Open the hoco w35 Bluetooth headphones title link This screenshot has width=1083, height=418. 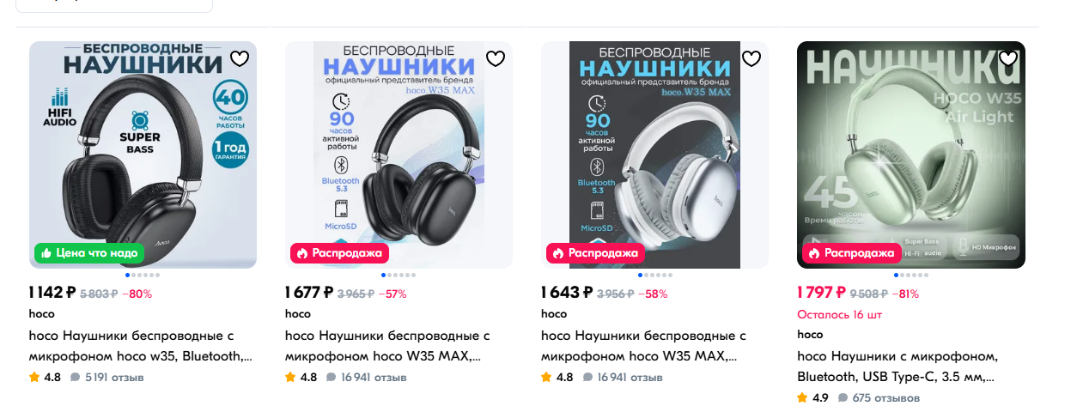(141, 346)
